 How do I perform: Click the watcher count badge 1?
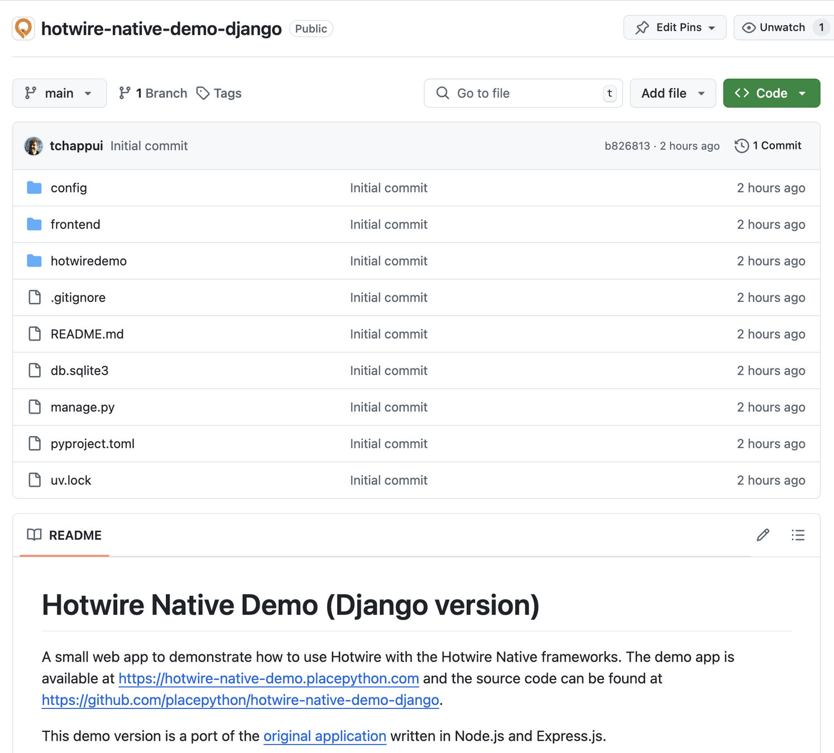tap(821, 27)
